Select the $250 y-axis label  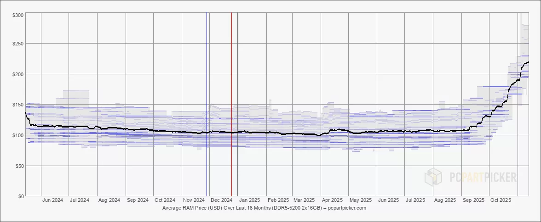click(18, 44)
